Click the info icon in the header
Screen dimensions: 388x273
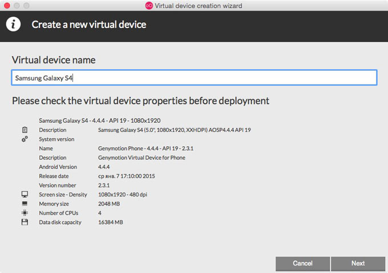[x=13, y=25]
